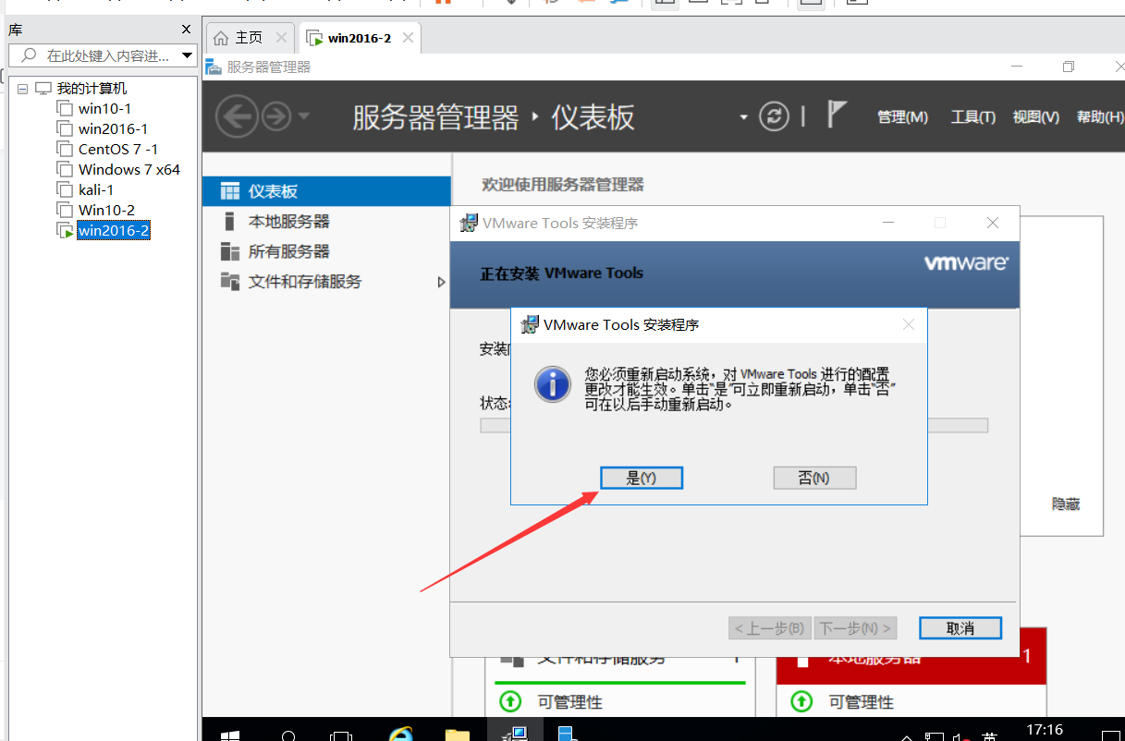Close the win2016-2 tab
The height and width of the screenshot is (741, 1125).
point(406,38)
